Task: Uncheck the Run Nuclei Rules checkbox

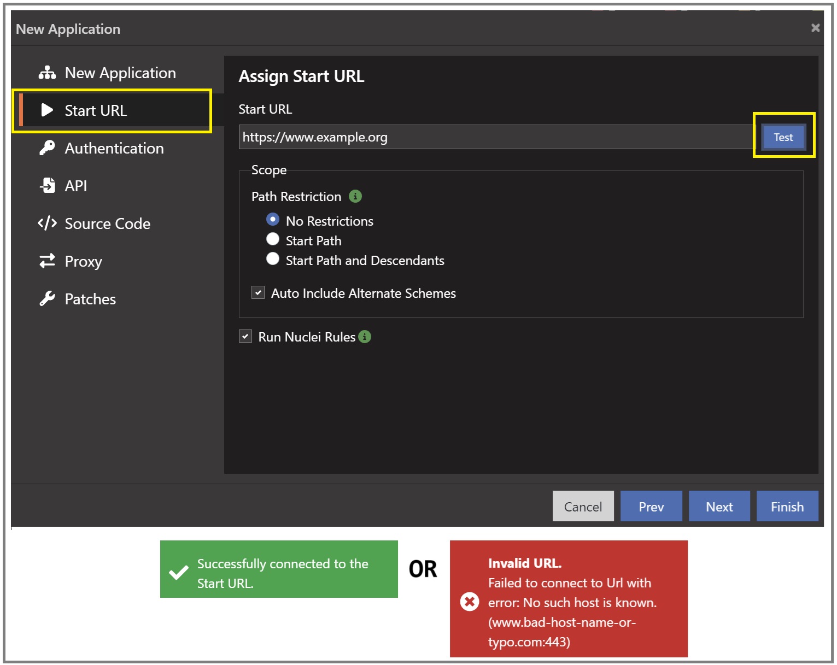Action: tap(245, 337)
